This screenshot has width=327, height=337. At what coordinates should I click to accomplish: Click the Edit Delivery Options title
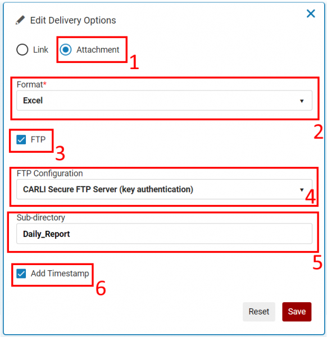point(73,20)
